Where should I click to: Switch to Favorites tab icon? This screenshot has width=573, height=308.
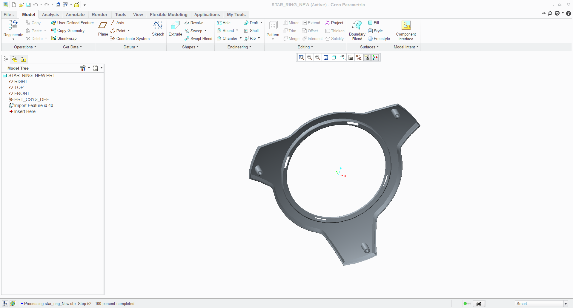click(x=23, y=59)
